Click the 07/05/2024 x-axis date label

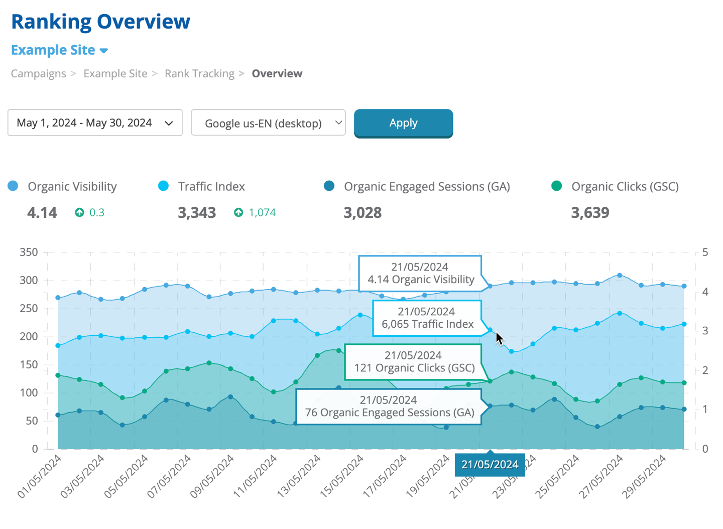169,476
